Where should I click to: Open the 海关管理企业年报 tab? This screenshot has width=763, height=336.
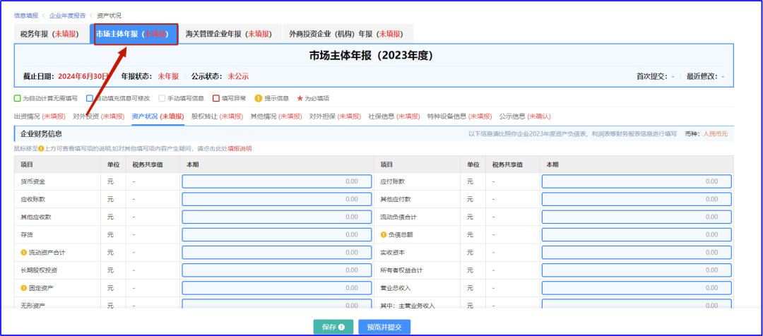point(228,34)
